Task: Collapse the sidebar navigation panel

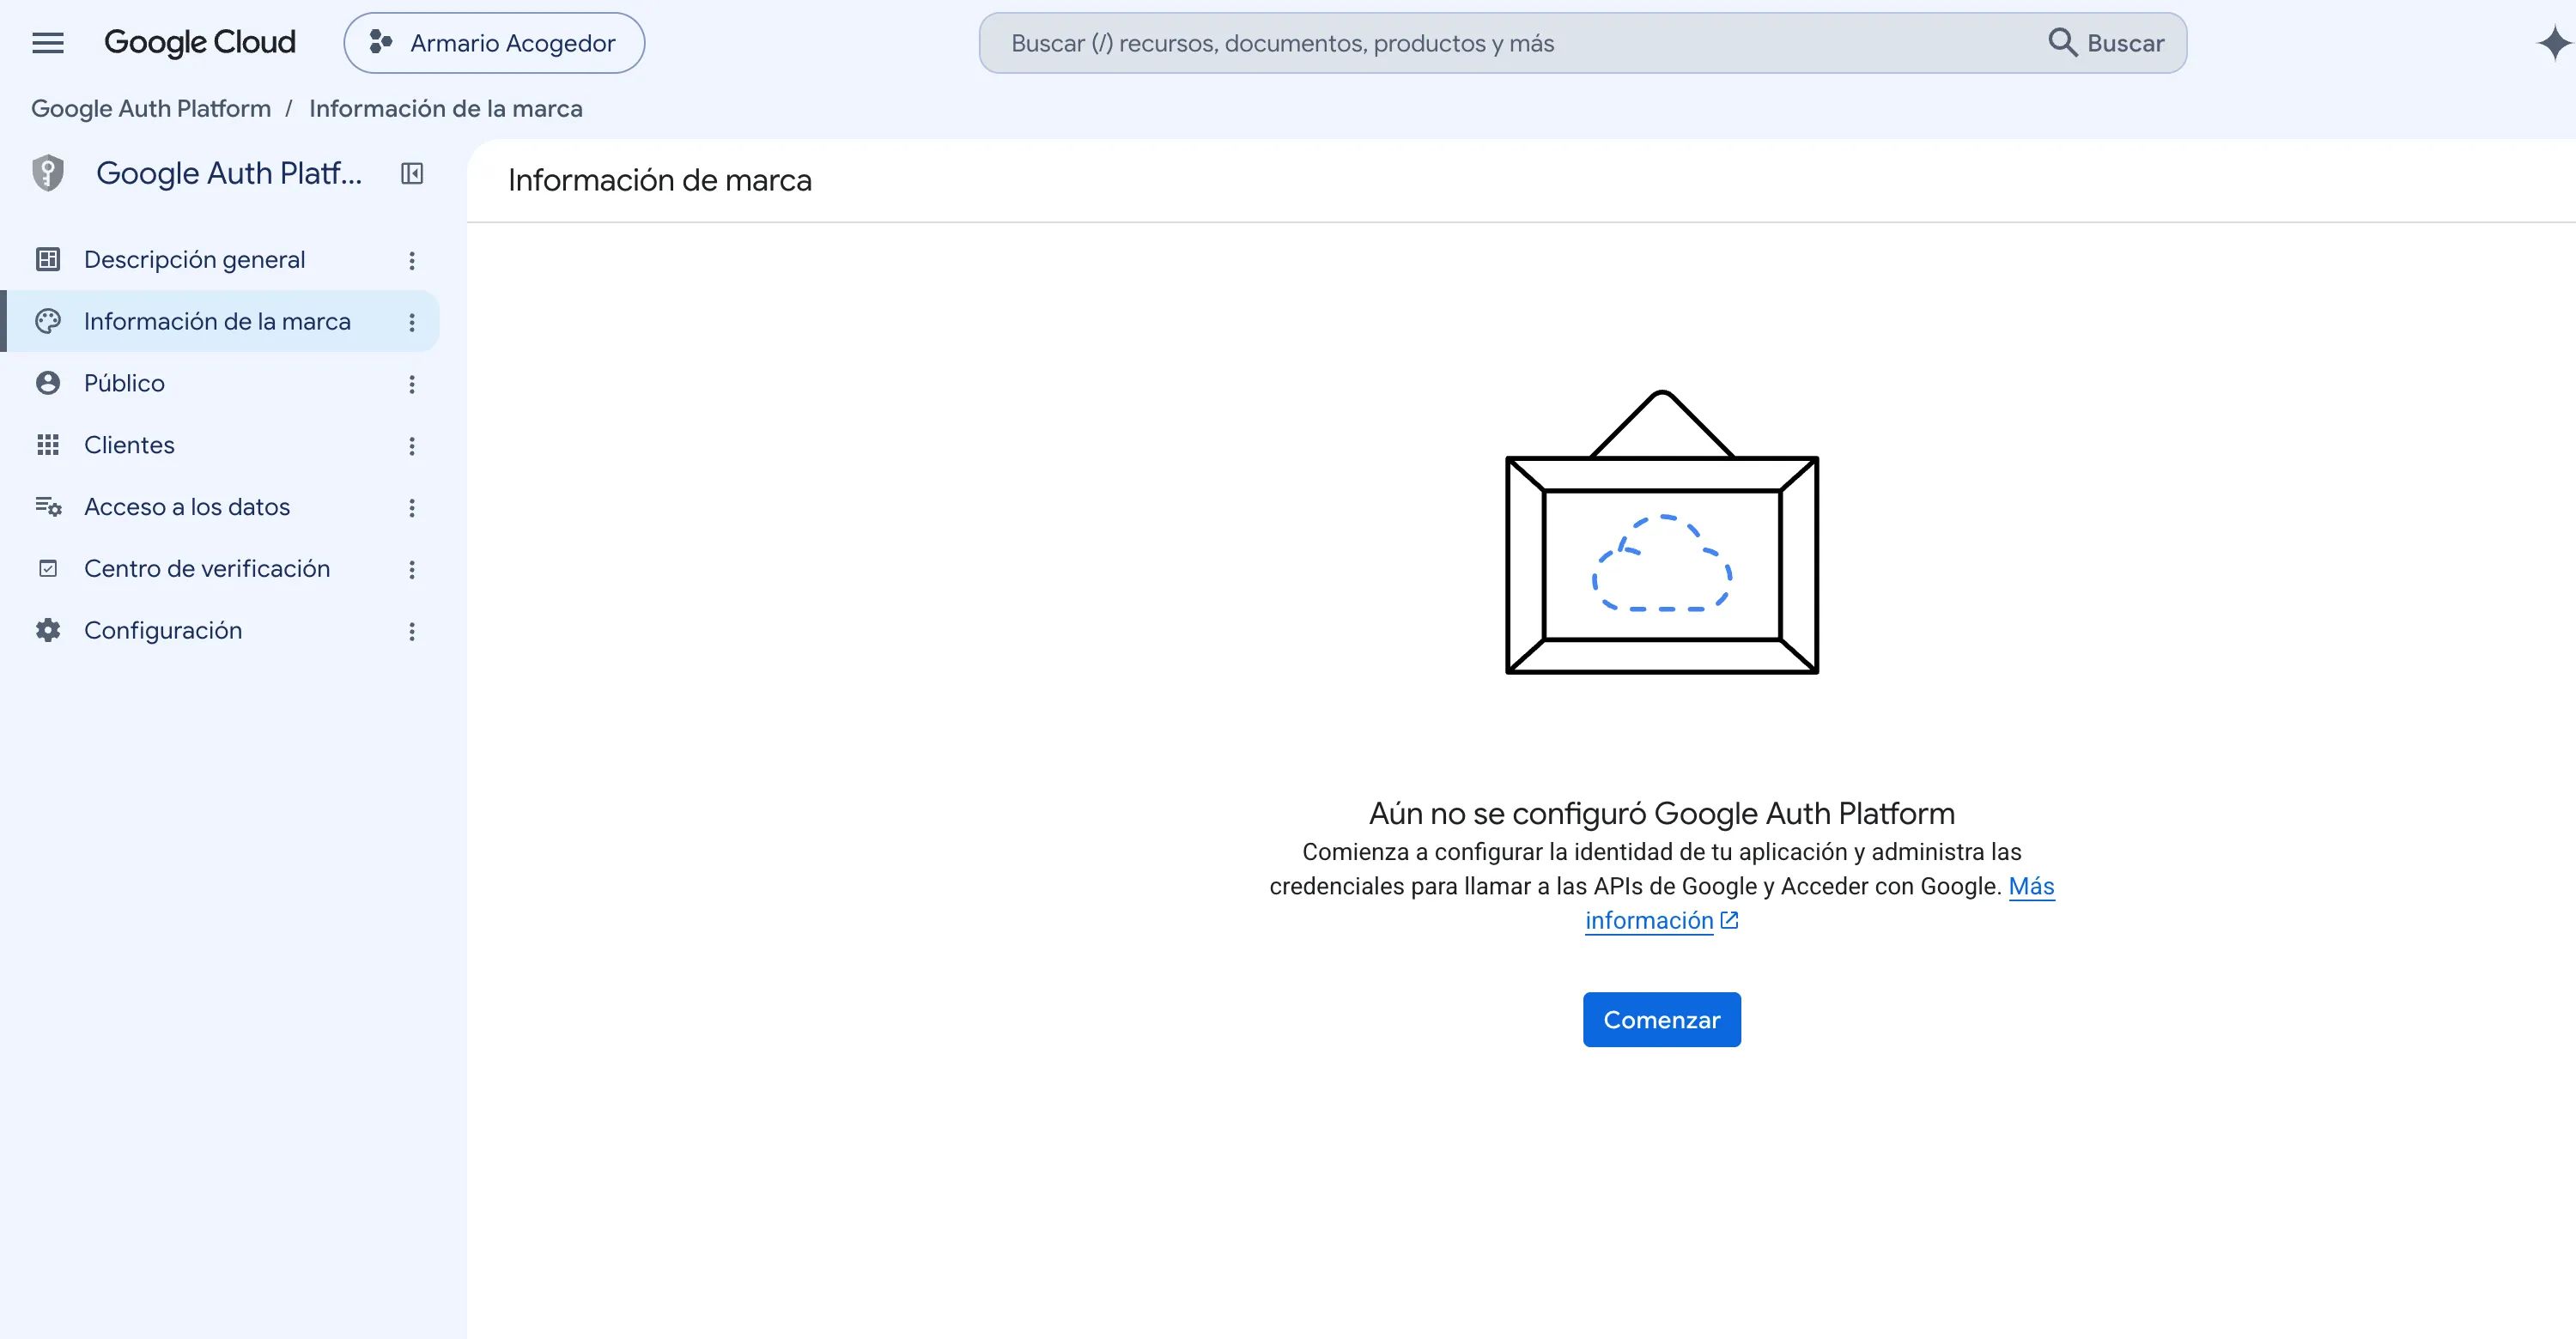Action: point(412,174)
